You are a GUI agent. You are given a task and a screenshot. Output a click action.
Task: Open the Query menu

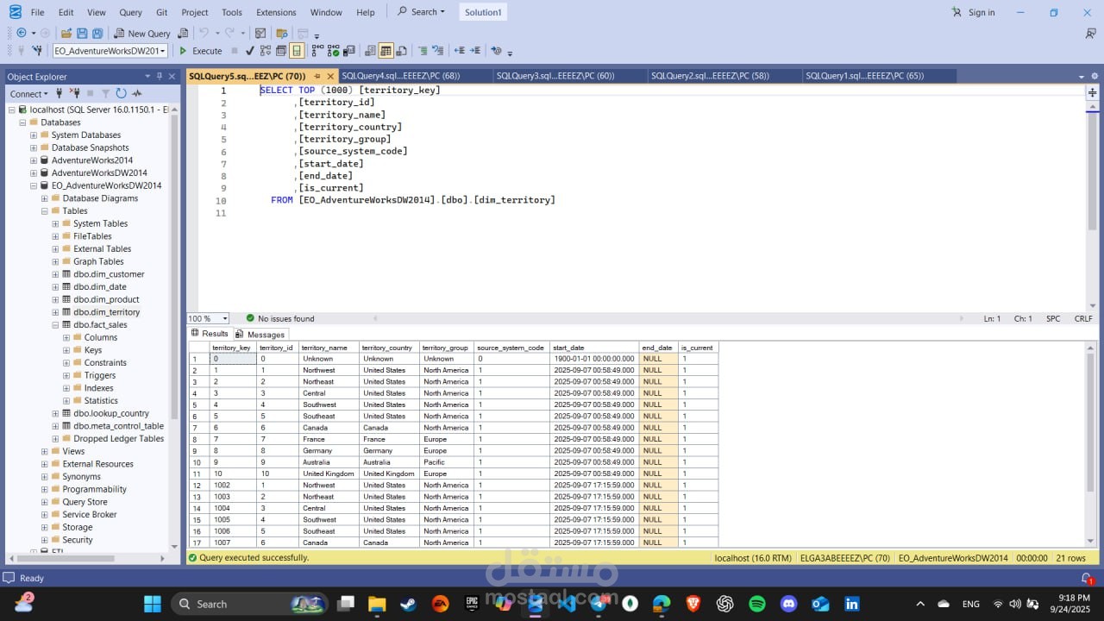point(130,12)
